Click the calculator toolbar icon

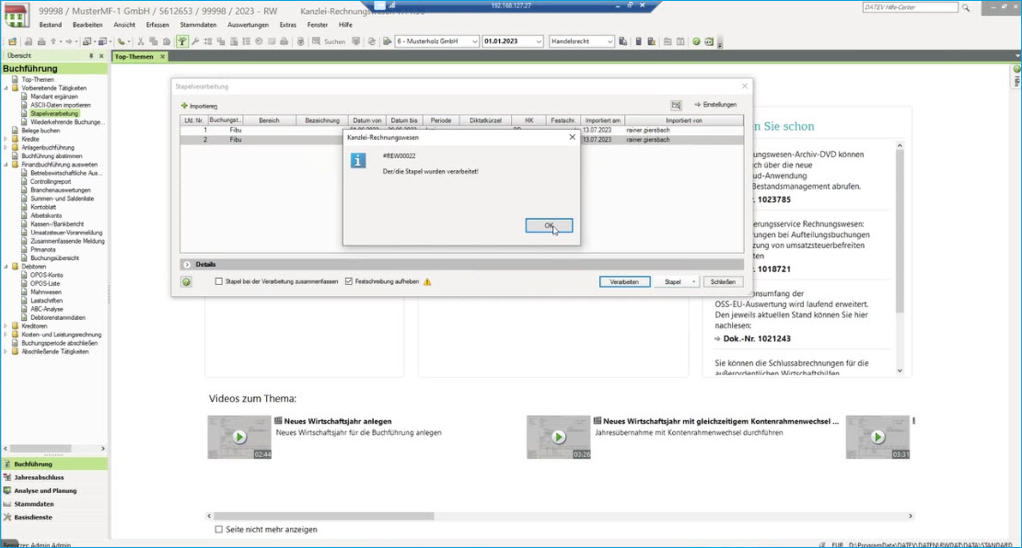638,41
